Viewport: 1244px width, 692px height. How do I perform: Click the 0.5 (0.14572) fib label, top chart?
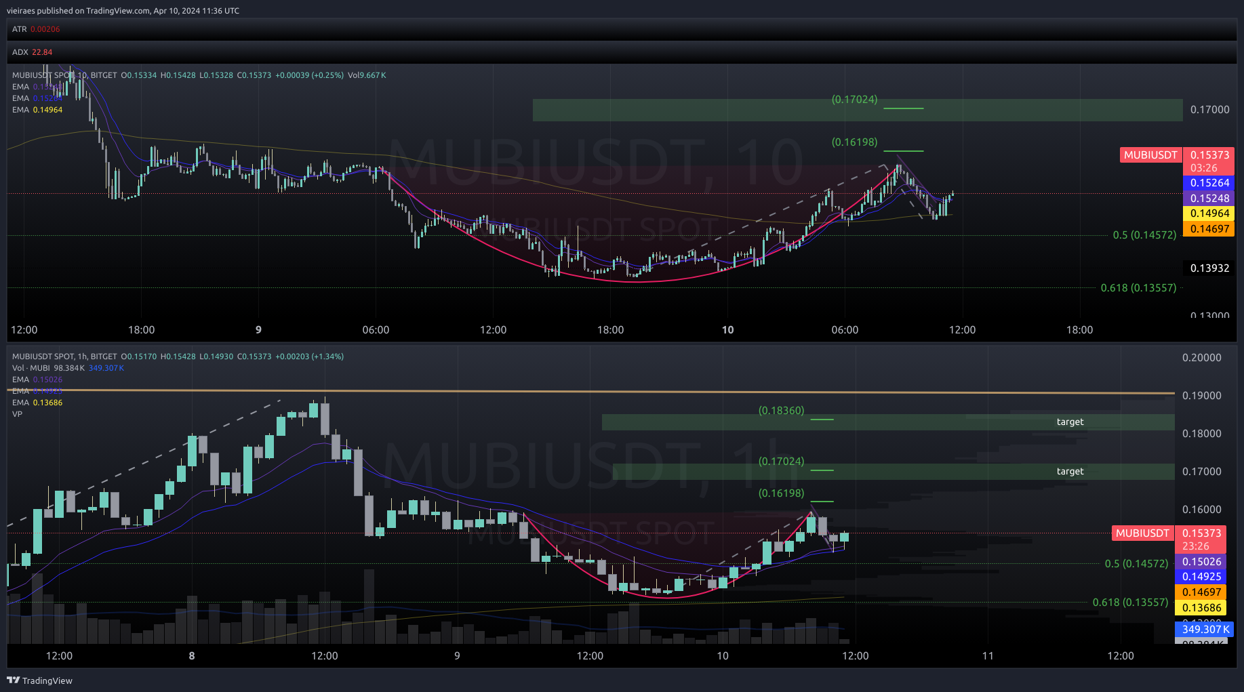[1144, 235]
